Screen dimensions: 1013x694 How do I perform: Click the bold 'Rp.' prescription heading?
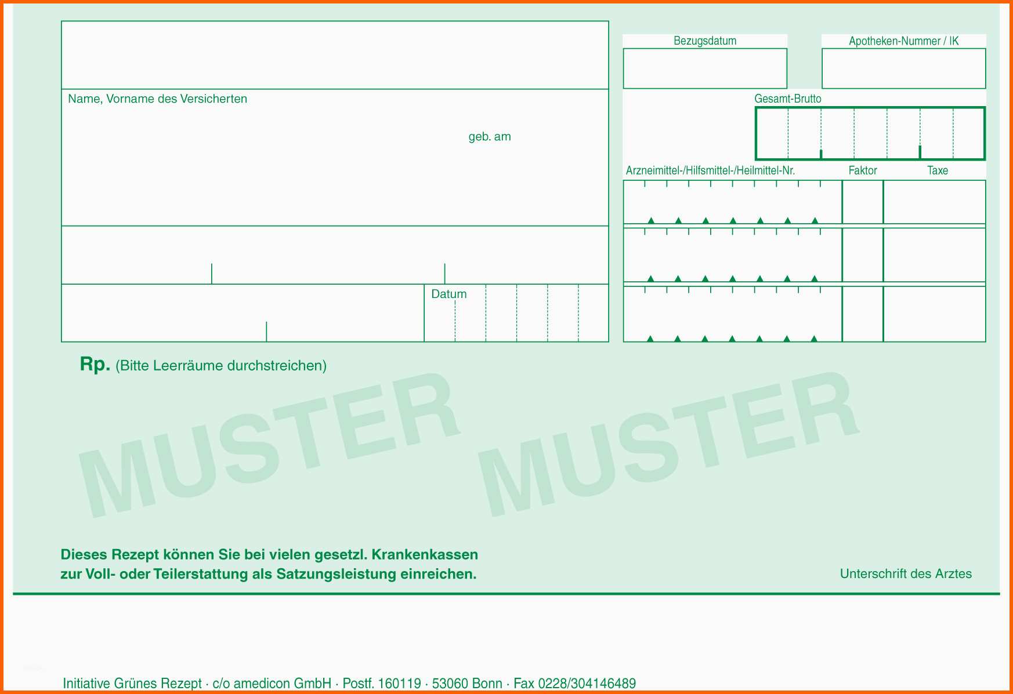95,364
